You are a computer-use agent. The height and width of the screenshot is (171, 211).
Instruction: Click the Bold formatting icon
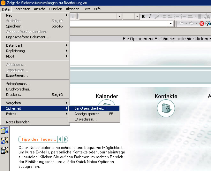(x=143, y=17)
